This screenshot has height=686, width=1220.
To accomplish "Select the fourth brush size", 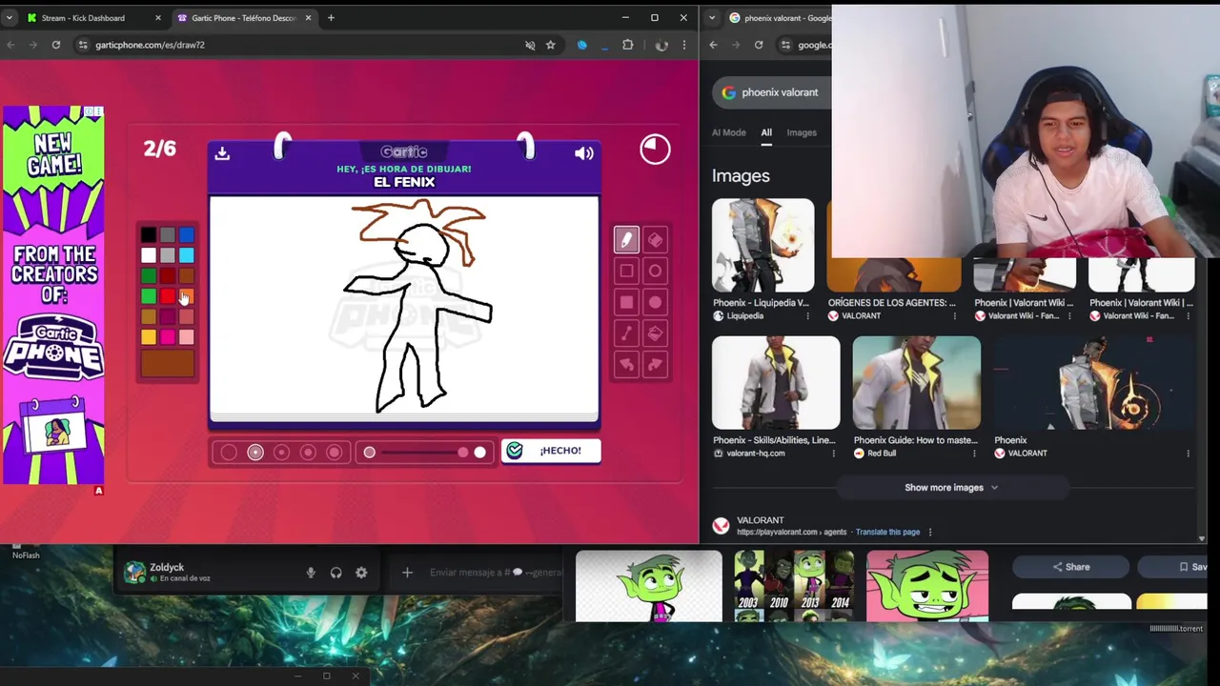I will (x=308, y=453).
